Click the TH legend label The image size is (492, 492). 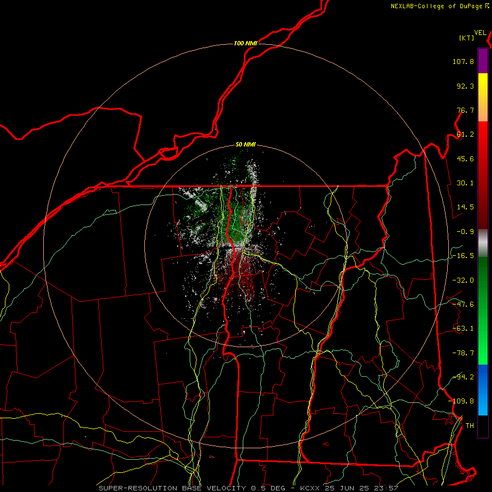[x=470, y=426]
